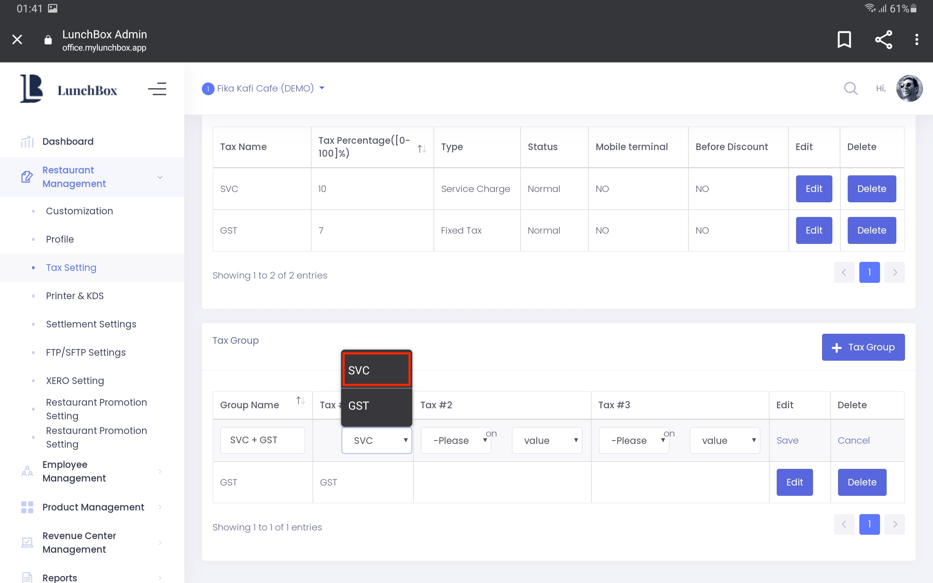Click the Group Name input field
Image resolution: width=933 pixels, height=583 pixels.
(x=263, y=440)
